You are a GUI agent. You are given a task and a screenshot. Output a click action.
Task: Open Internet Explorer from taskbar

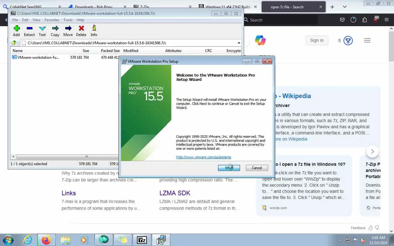click(x=28, y=240)
